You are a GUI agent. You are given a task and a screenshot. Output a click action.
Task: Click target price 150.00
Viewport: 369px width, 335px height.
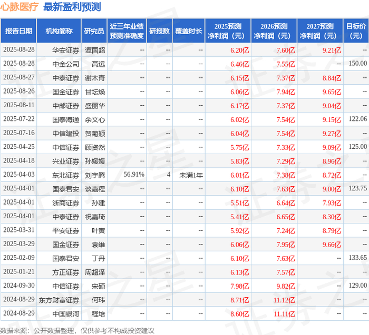(x=358, y=64)
